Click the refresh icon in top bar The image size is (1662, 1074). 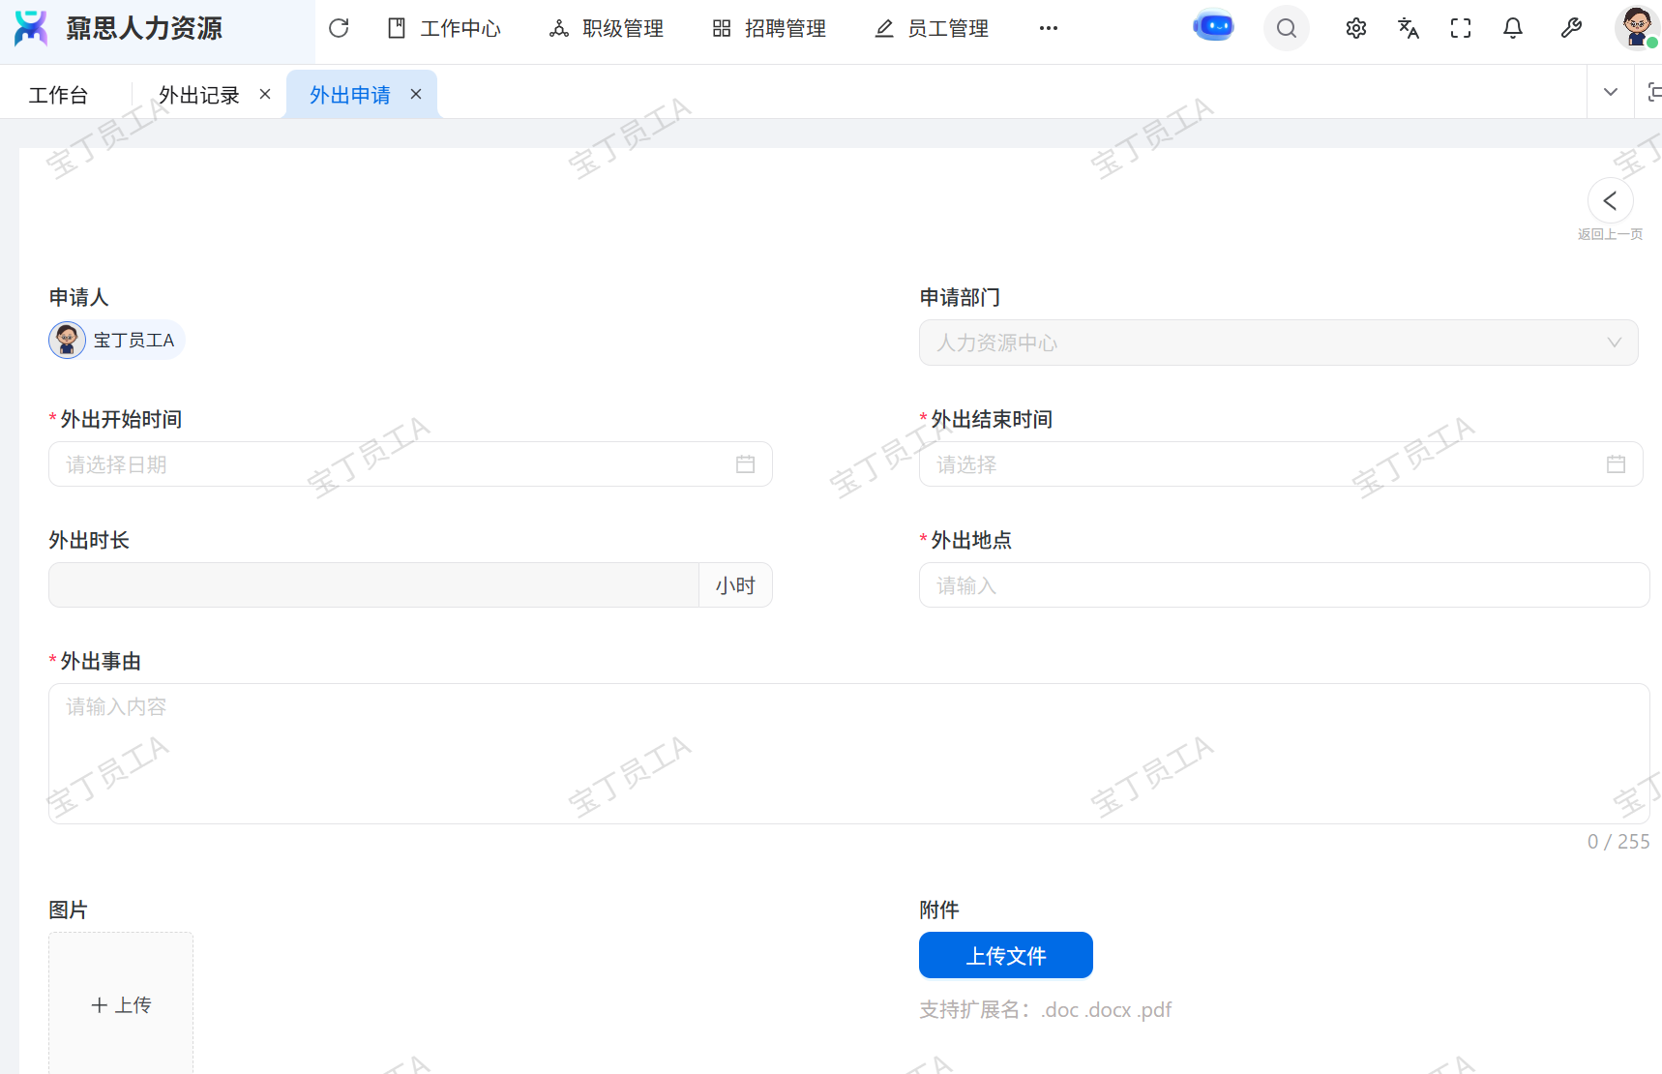tap(339, 29)
